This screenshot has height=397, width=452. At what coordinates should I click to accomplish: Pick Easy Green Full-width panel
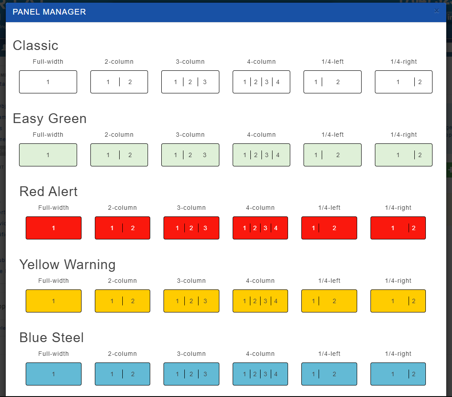[x=48, y=155]
